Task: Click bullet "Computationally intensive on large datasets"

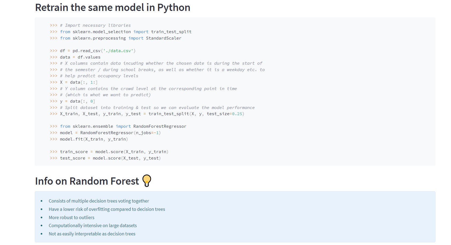Action: [93, 225]
